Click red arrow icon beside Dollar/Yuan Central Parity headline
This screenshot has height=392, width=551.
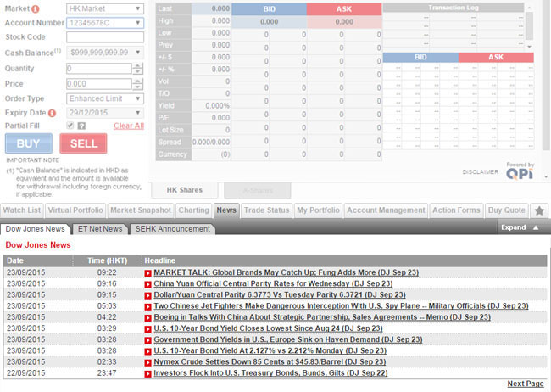tap(147, 295)
